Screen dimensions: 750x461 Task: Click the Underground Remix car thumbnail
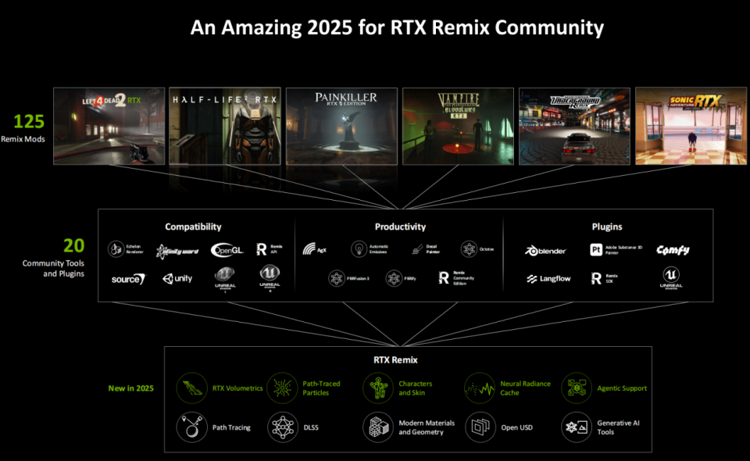coord(574,127)
